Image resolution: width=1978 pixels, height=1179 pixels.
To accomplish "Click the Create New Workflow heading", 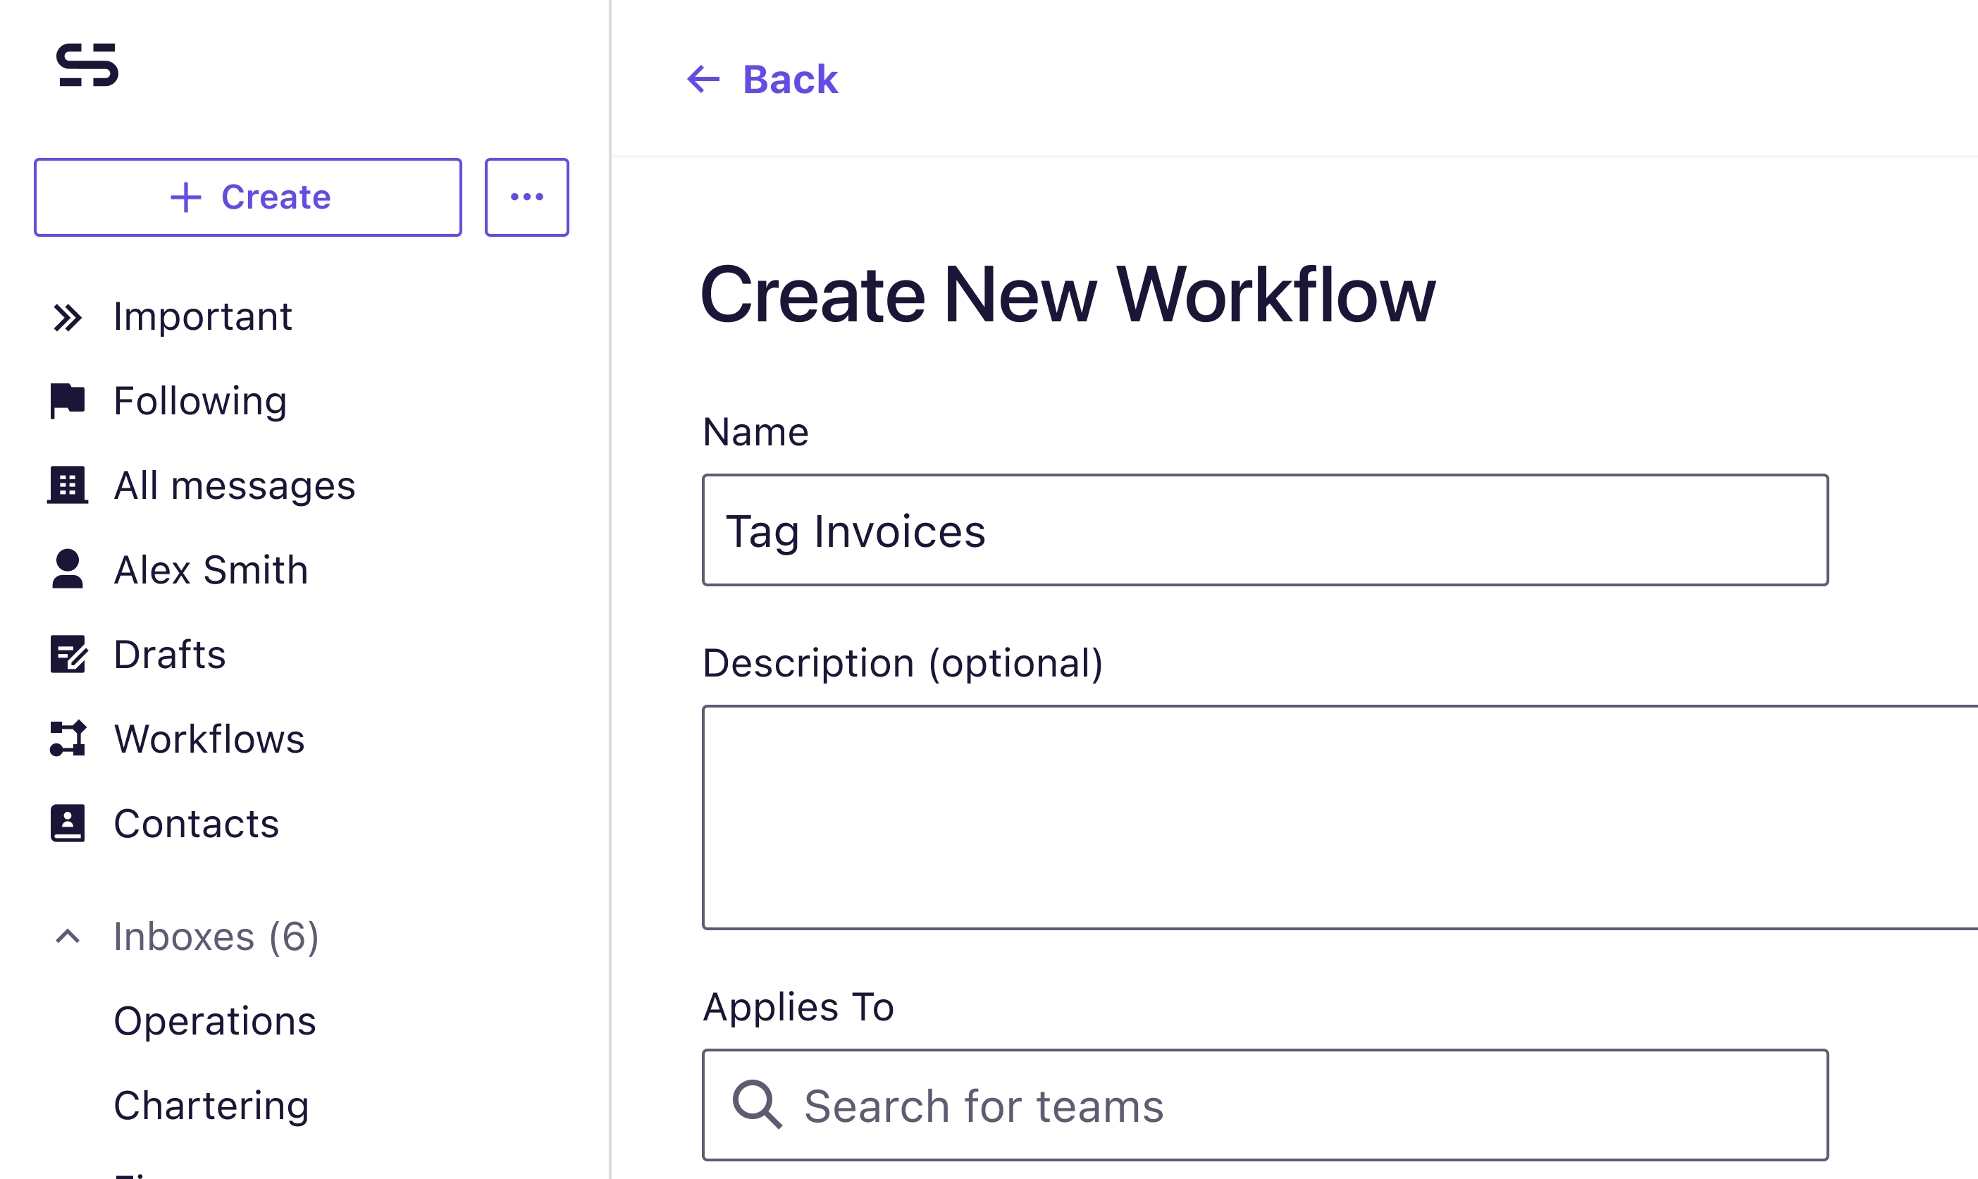I will (1068, 295).
